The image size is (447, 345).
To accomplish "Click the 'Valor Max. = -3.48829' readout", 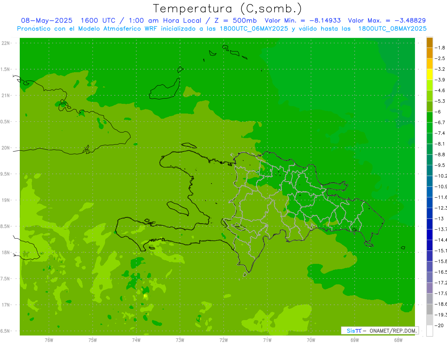I will tap(387, 20).
